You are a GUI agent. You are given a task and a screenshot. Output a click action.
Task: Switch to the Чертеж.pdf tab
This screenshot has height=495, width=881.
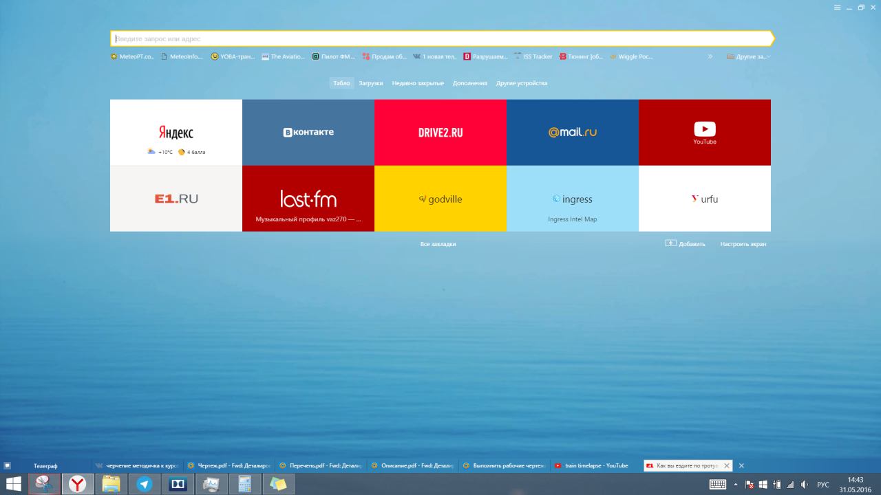pyautogui.click(x=229, y=465)
